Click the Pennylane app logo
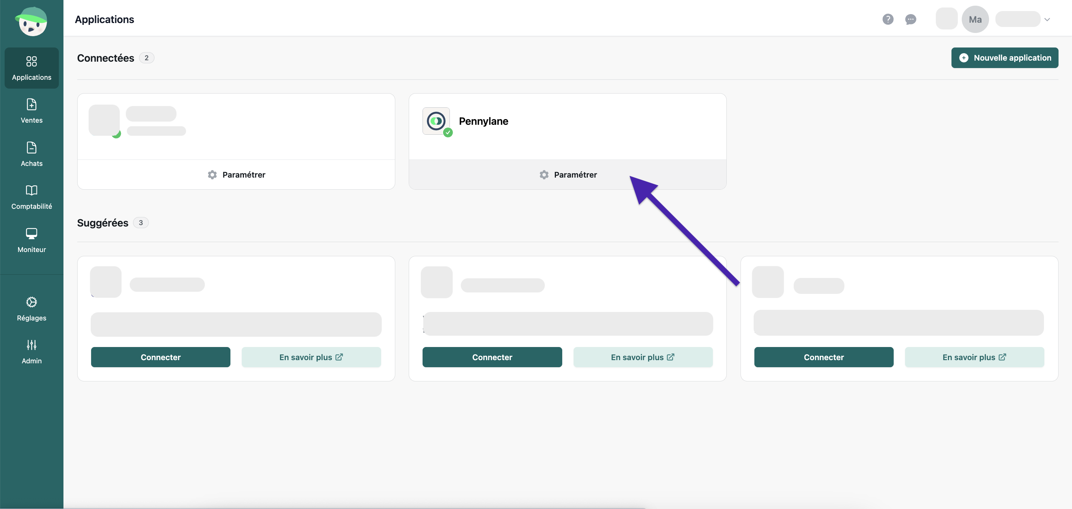1072x509 pixels. point(436,121)
